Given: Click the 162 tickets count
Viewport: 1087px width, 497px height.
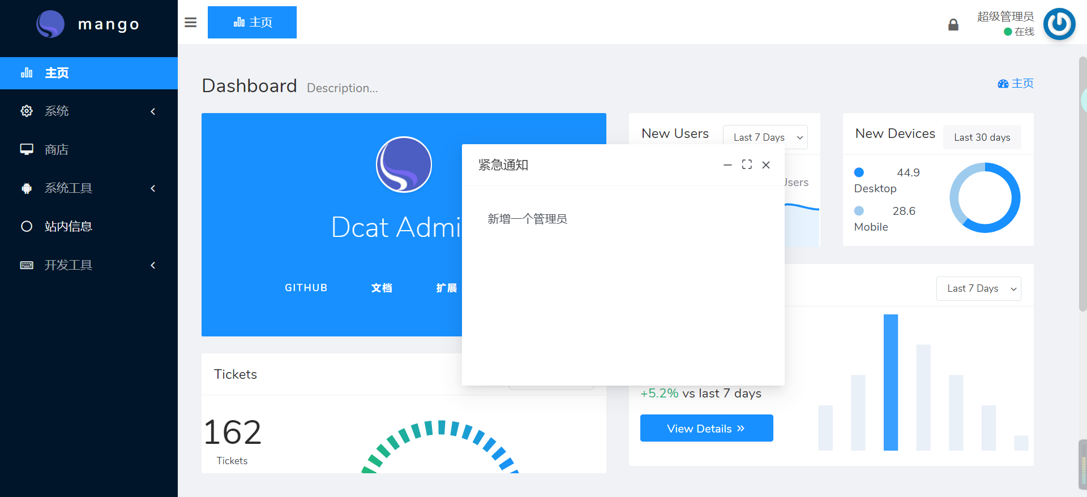Looking at the screenshot, I should pos(233,433).
